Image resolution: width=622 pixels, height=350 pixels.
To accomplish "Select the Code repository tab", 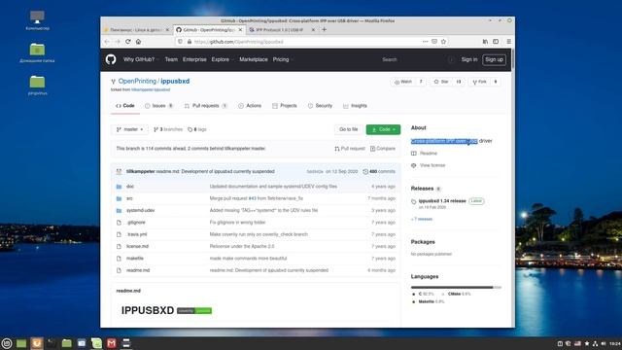I will (125, 106).
